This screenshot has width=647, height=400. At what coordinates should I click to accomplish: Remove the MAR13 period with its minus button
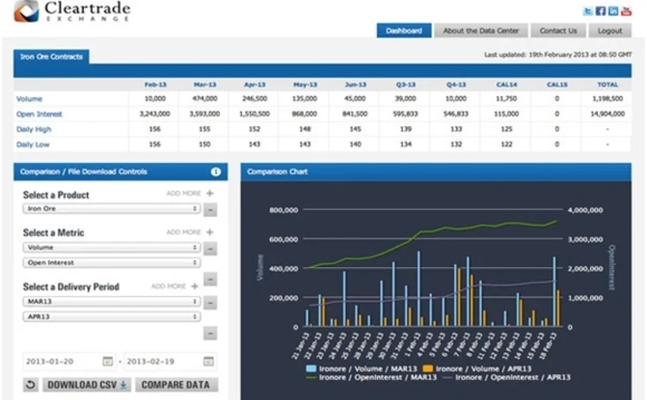210,303
